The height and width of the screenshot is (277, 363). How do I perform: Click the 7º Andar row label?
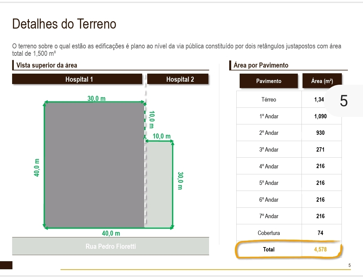pos(269,216)
